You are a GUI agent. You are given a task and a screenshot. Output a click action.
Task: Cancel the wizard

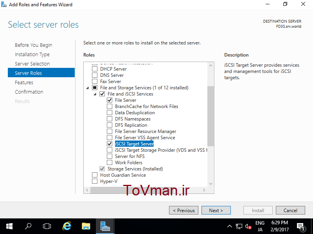pyautogui.click(x=290, y=210)
